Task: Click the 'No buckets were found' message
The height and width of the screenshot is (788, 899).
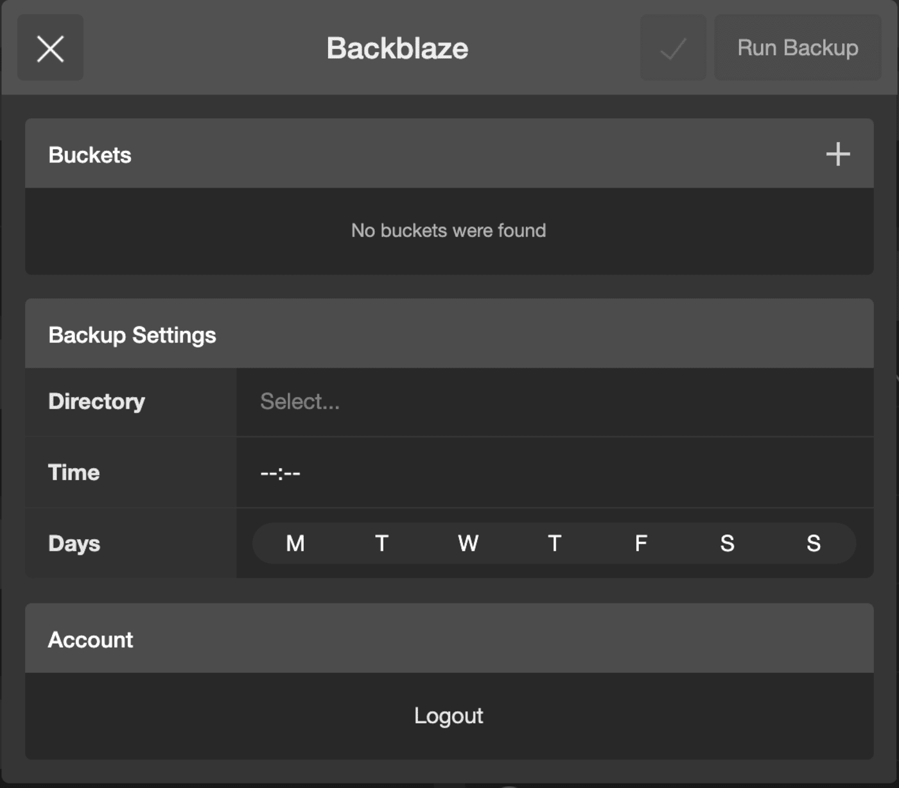Action: 448,230
